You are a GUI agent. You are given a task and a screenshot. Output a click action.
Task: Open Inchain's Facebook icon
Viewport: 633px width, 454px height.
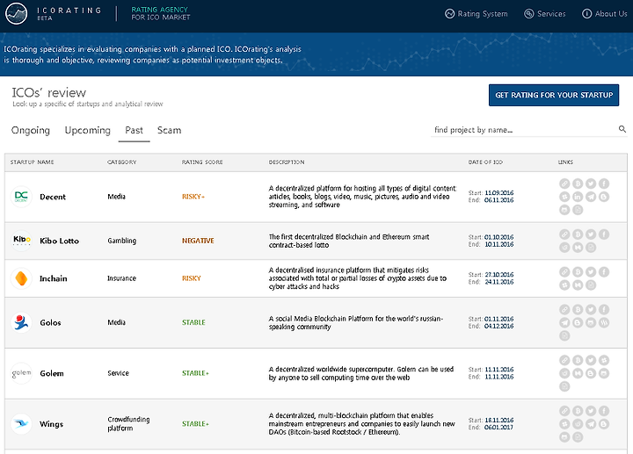click(x=604, y=271)
